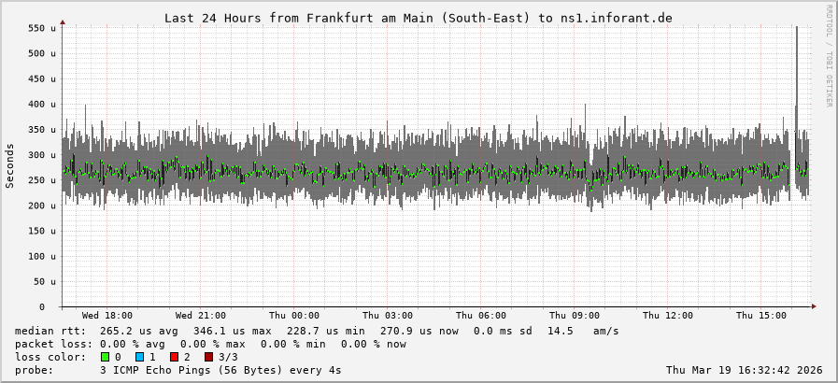Click the red arrow atop the y-axis
The height and width of the screenshot is (383, 838).
coord(63,21)
